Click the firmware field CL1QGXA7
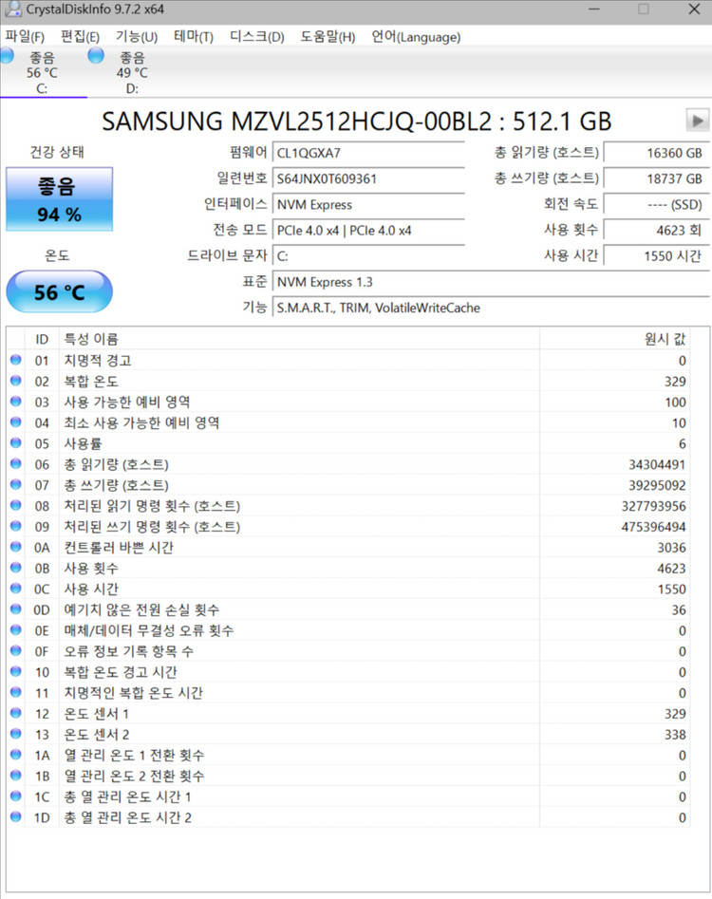Image resolution: width=712 pixels, height=899 pixels. pos(368,153)
